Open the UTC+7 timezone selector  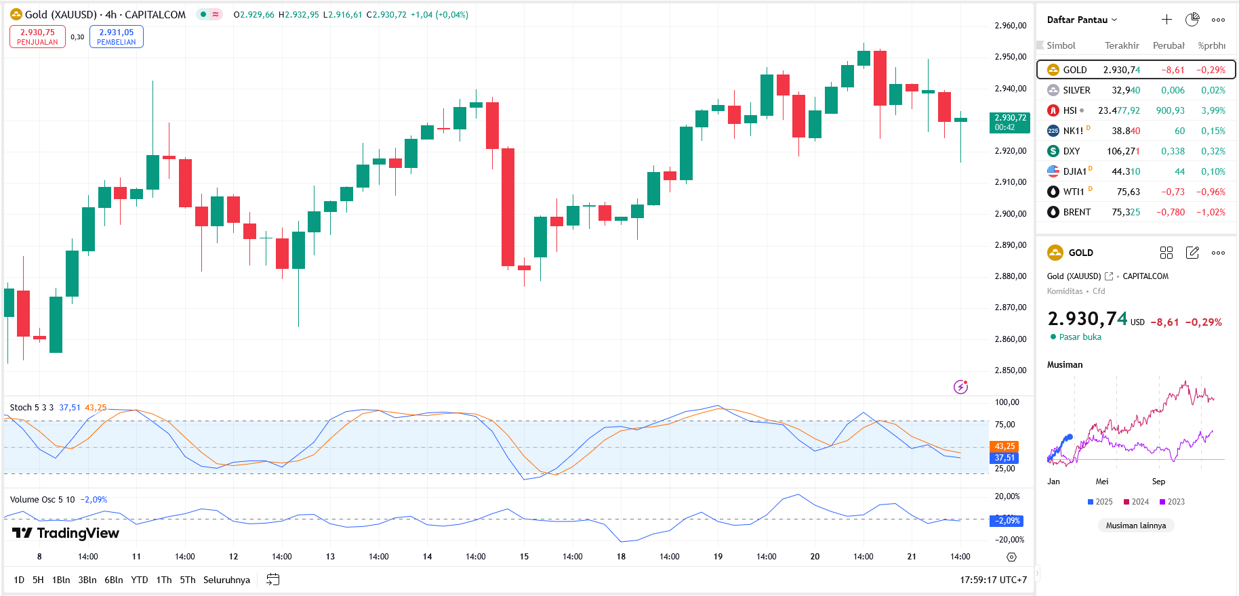point(993,580)
